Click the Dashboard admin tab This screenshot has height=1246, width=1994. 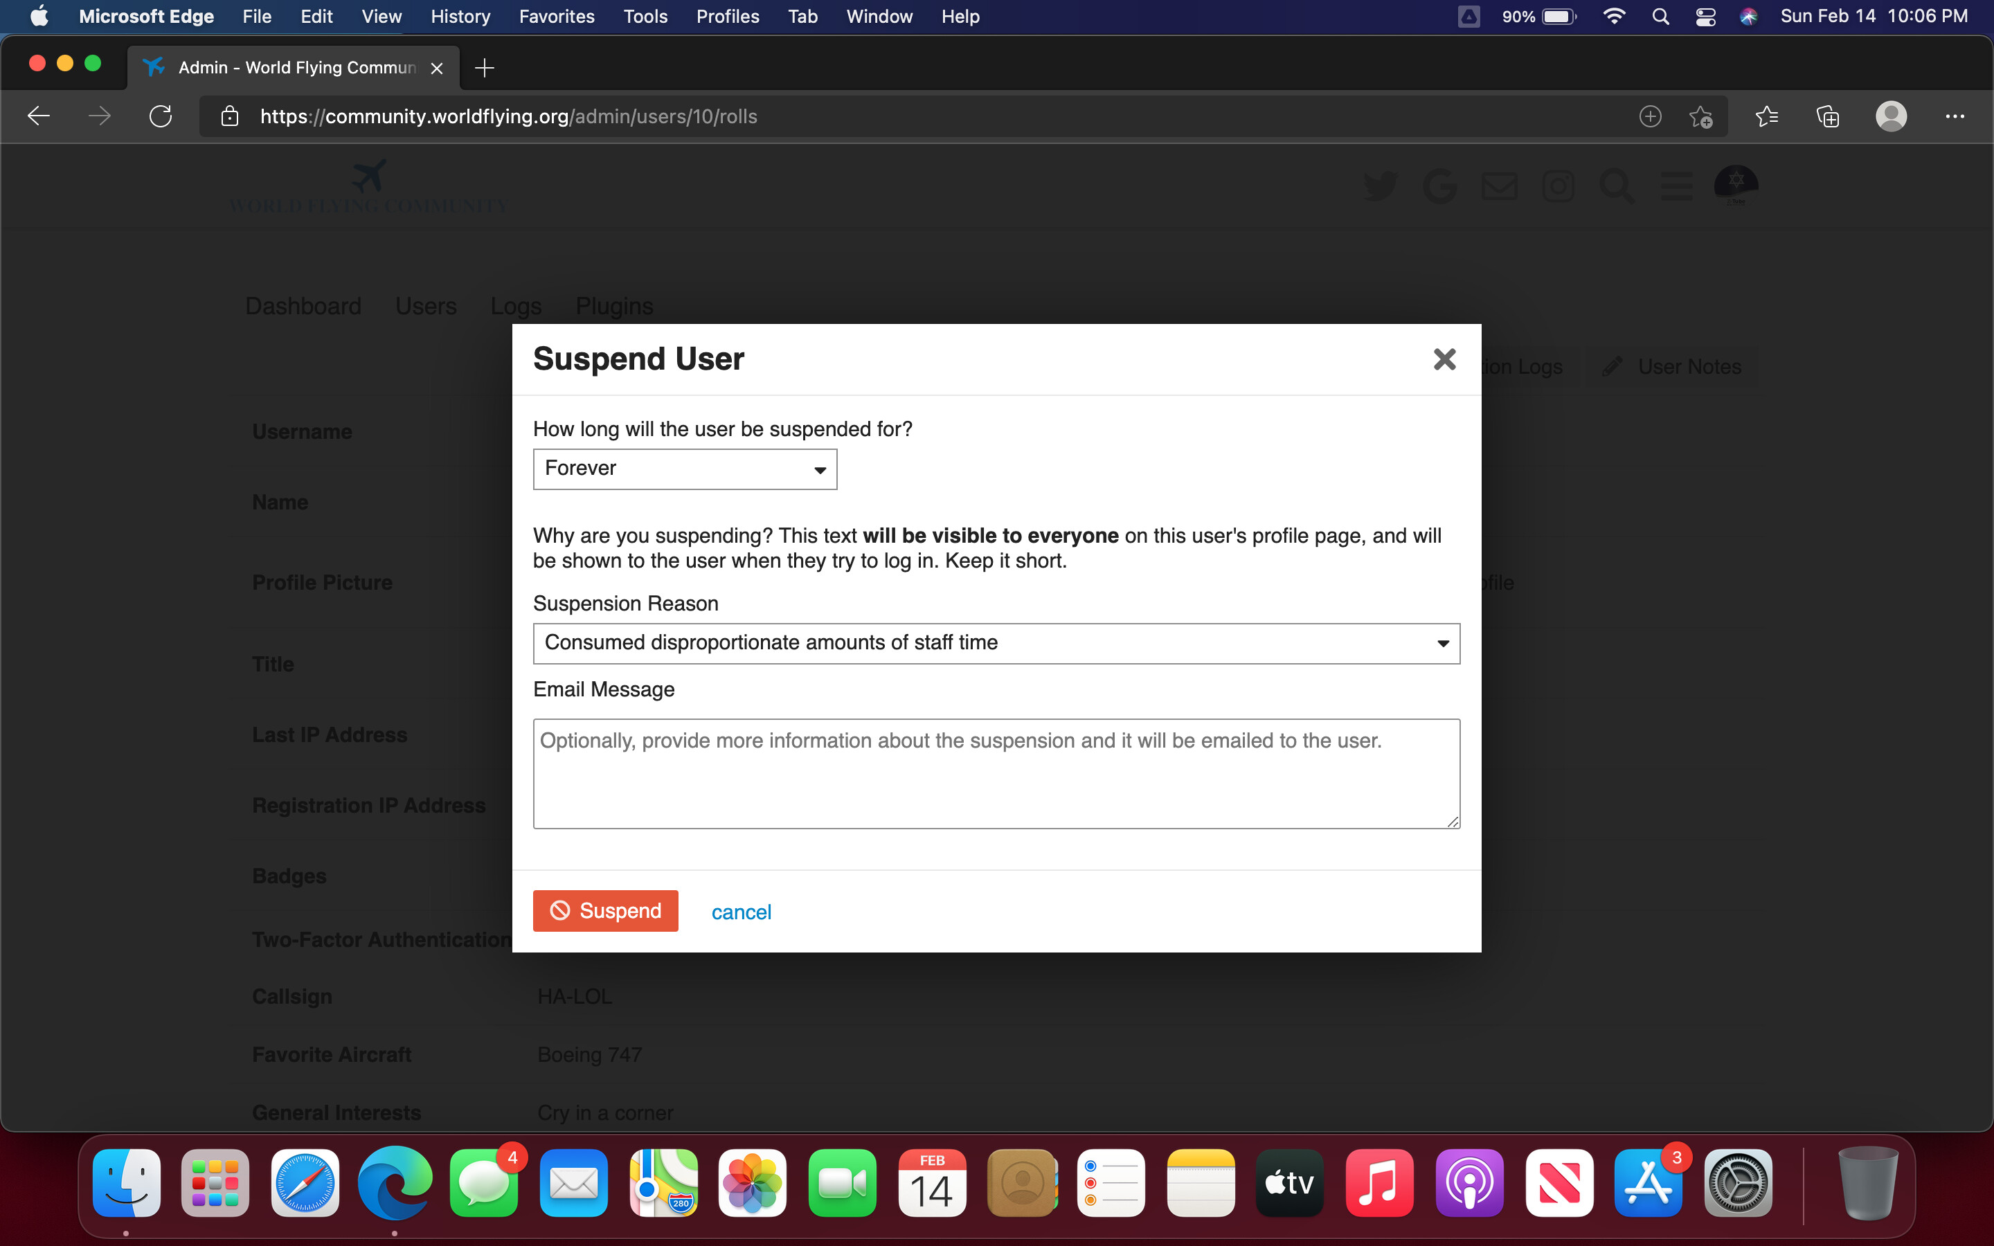pos(303,307)
